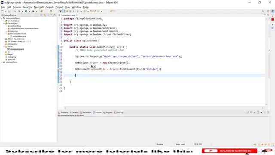The height and width of the screenshot is (155, 275).
Task: Expand JRE System Library node
Action: pos(4,41)
